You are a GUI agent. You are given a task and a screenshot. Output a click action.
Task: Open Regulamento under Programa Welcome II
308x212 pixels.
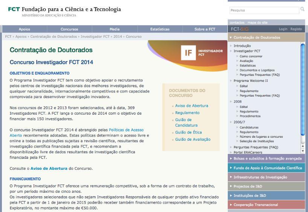pos(249,91)
